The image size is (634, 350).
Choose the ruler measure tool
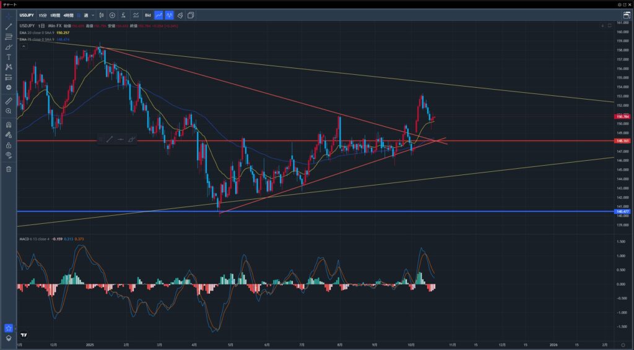9,100
